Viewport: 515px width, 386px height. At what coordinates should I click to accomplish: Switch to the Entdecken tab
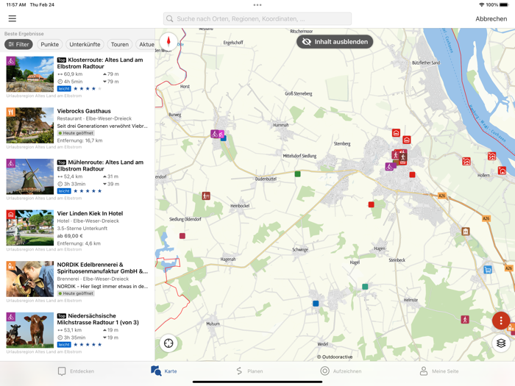click(x=76, y=371)
